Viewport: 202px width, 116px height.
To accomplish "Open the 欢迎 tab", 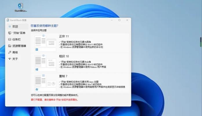I will click(x=17, y=26).
